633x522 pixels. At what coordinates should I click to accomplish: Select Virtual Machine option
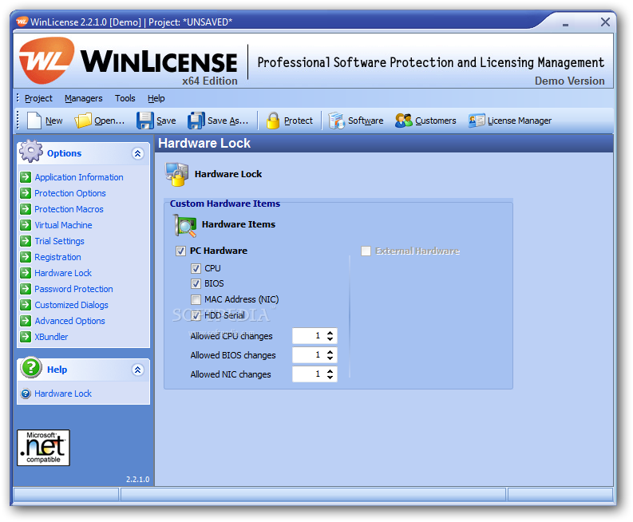63,225
